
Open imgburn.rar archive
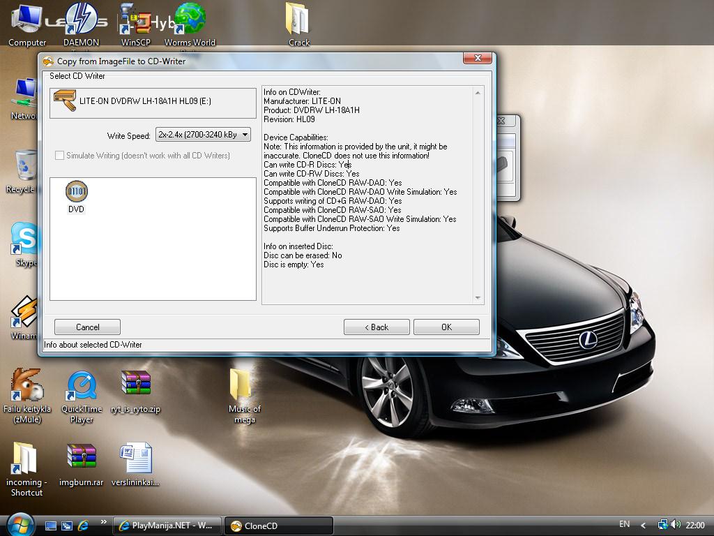pos(81,464)
